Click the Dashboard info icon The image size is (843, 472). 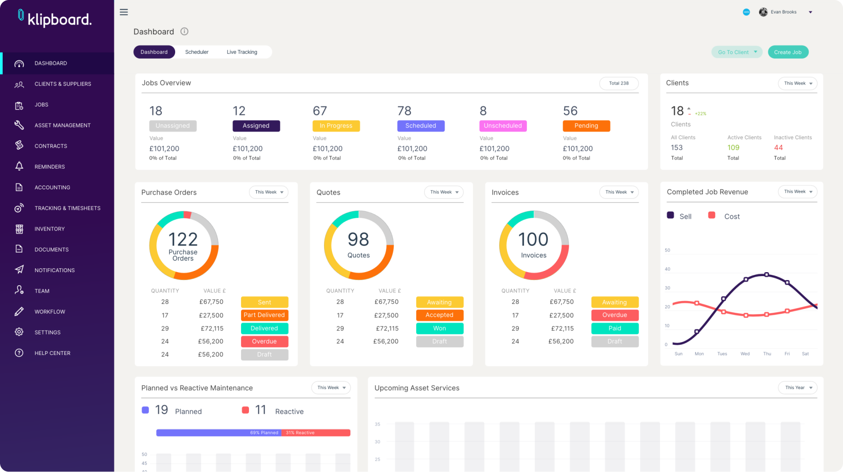click(184, 32)
